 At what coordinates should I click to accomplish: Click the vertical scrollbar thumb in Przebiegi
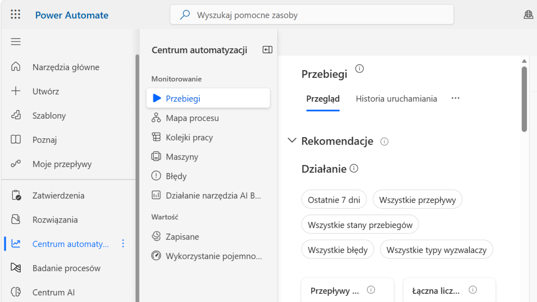point(524,99)
